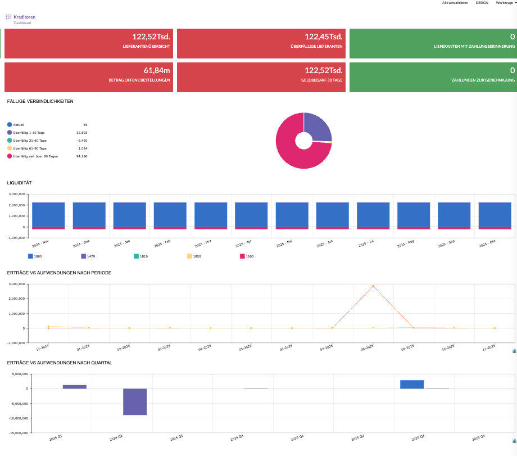Image resolution: width=517 pixels, height=456 pixels.
Task: Open the Lieferantenübersicht tile
Action: click(x=88, y=44)
